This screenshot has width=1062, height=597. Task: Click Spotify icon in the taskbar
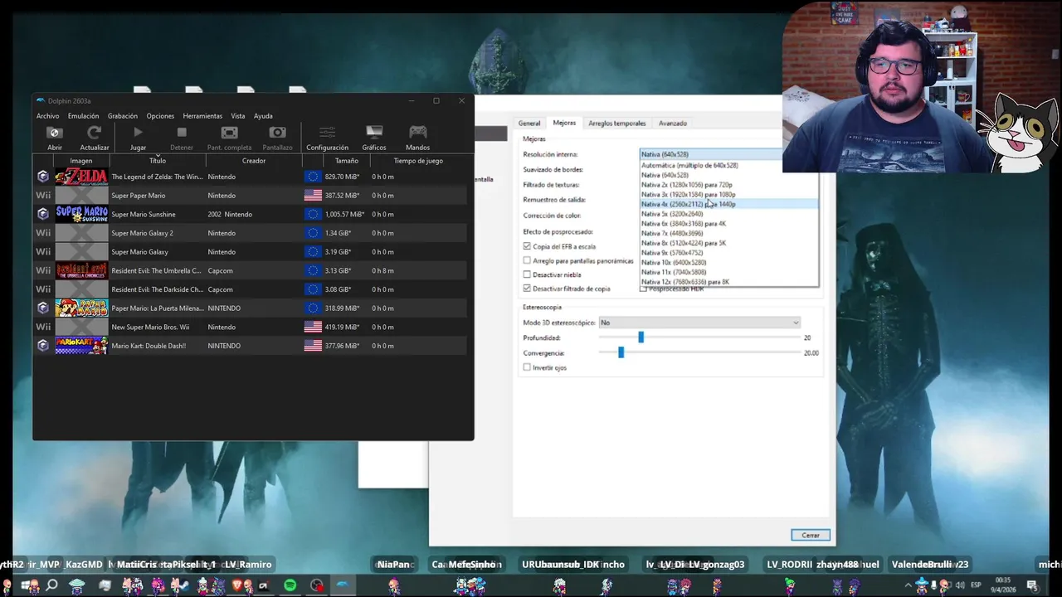(x=290, y=585)
